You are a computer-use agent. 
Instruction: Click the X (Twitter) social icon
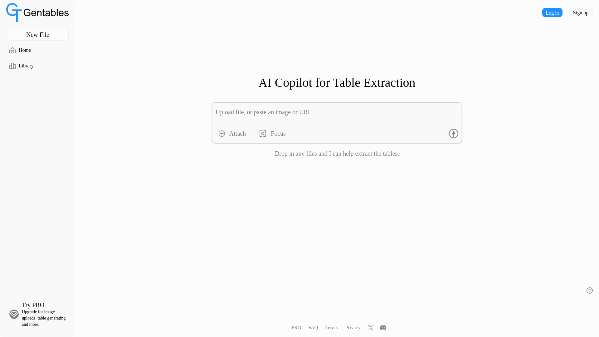pyautogui.click(x=370, y=327)
